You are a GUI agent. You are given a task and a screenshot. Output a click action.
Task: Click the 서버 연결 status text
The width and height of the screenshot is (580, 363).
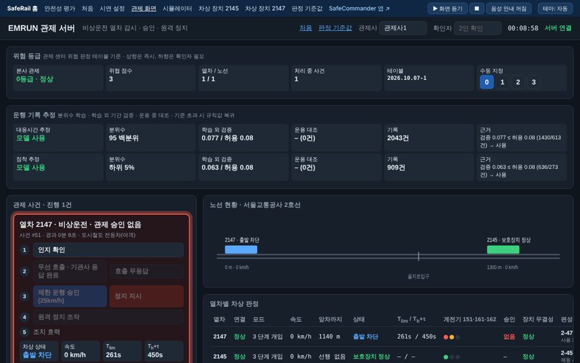click(x=558, y=28)
